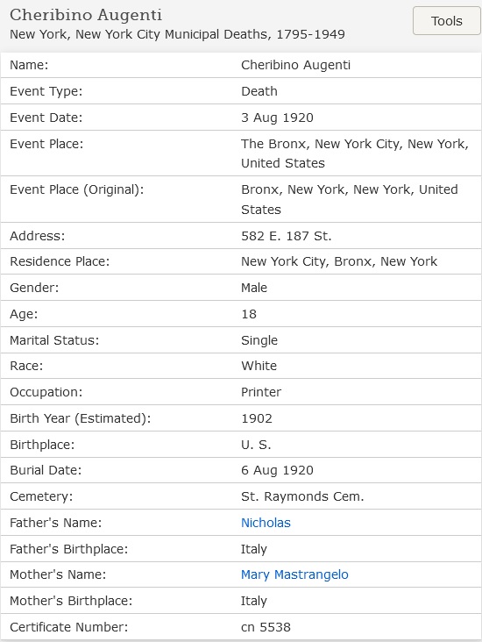Open mother's record Mary Mastrangelo
This screenshot has height=642, width=482.
click(x=294, y=574)
